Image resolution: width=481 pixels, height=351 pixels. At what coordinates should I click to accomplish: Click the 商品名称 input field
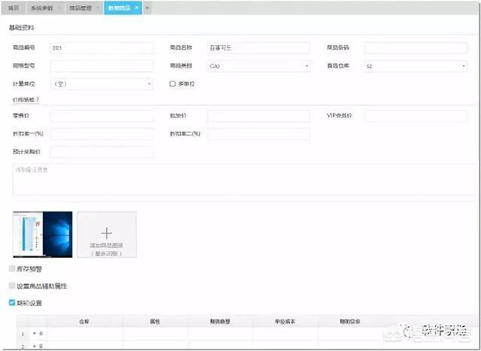pyautogui.click(x=259, y=47)
